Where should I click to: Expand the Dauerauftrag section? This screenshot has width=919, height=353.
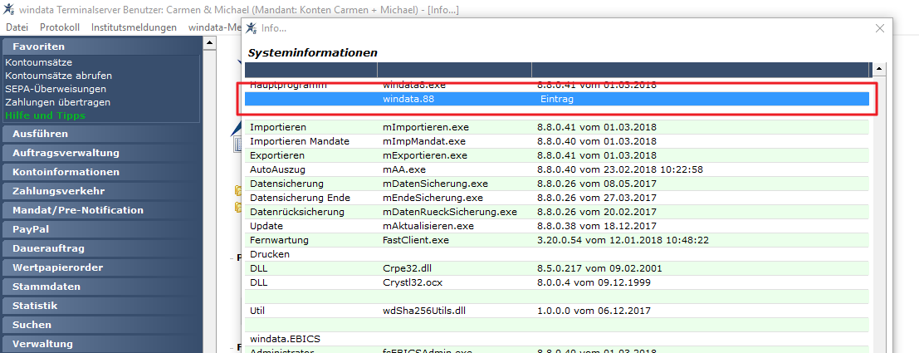100,248
